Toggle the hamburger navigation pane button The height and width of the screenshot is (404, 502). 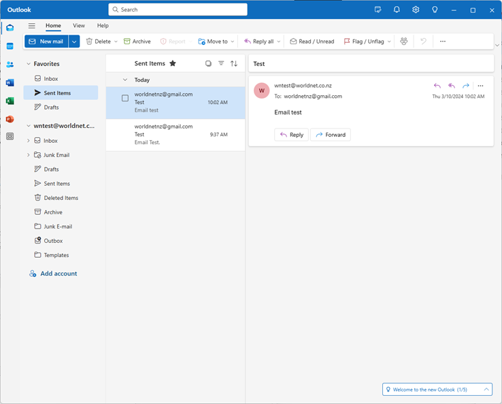(31, 26)
